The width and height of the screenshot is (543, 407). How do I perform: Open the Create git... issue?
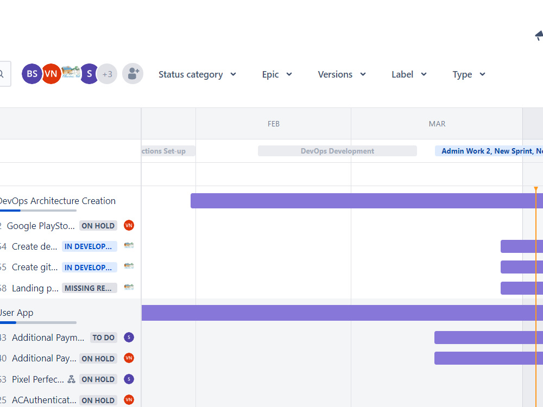pos(35,267)
